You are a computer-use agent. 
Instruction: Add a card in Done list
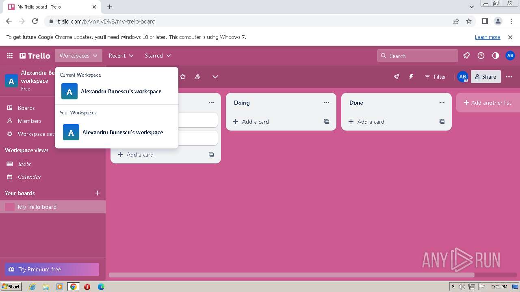(x=390, y=122)
